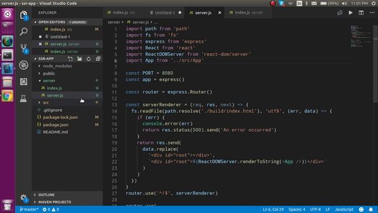Switch to index.js server tab
The height and width of the screenshot is (213, 378).
click(249, 12)
